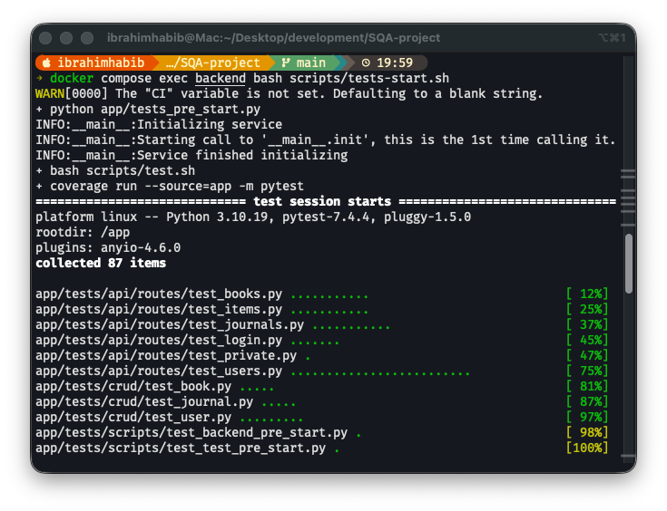Click the test_books.py test path line

point(162,294)
